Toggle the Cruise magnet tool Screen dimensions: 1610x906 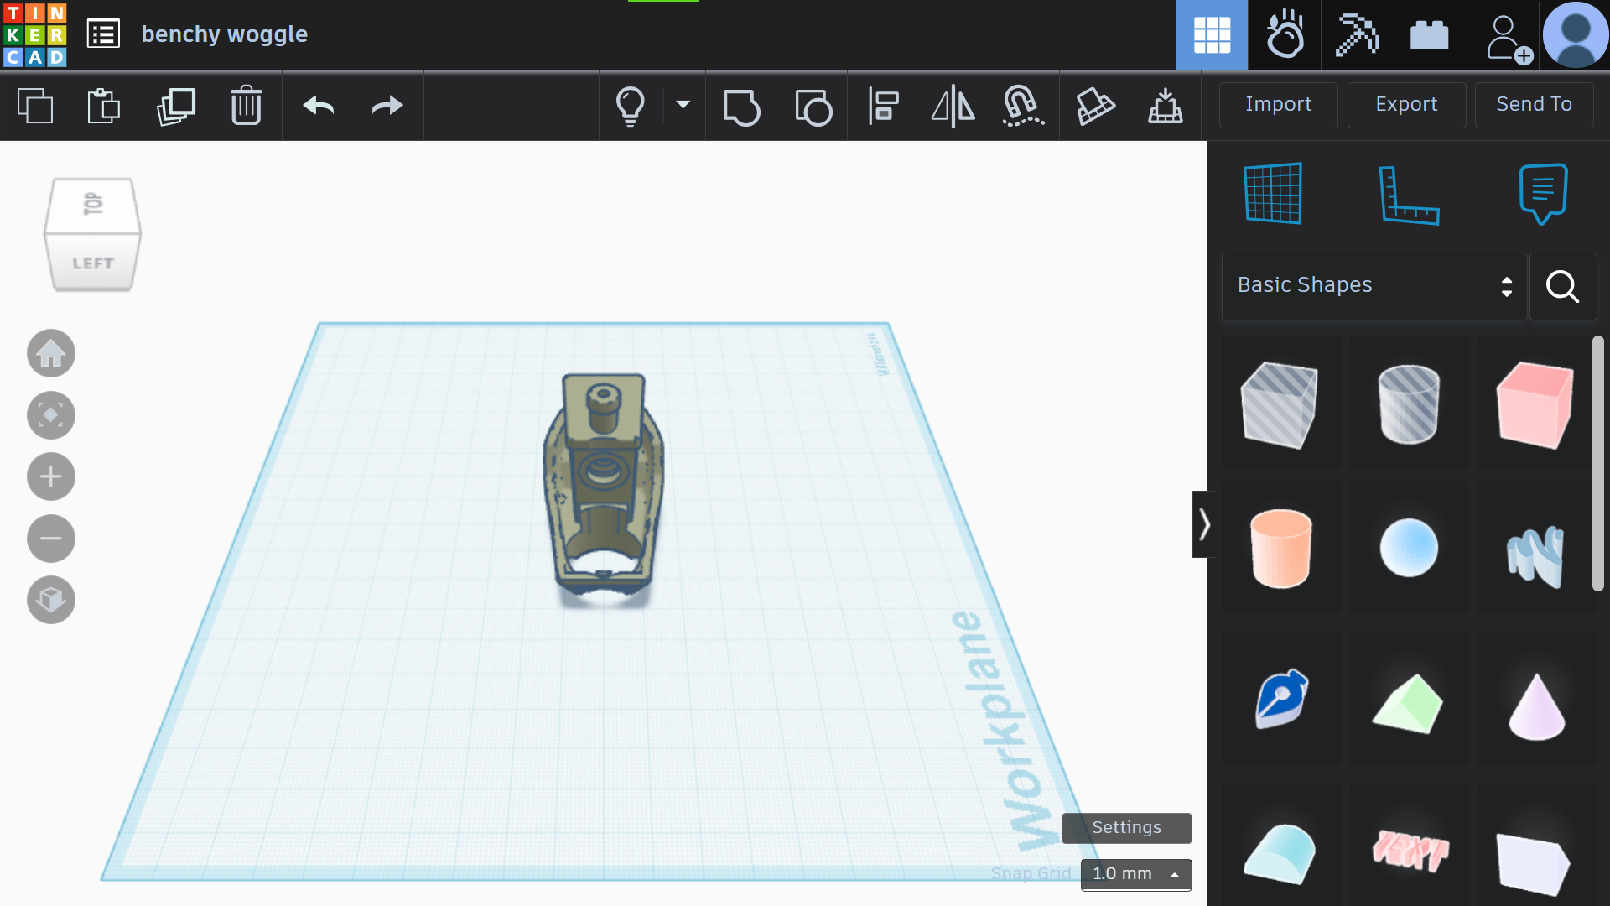pyautogui.click(x=1023, y=107)
